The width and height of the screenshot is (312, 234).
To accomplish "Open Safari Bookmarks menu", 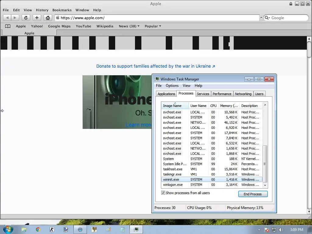I will [x=62, y=10].
